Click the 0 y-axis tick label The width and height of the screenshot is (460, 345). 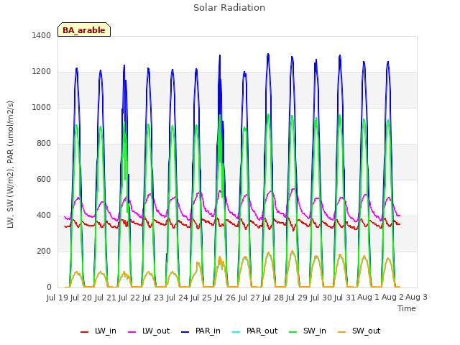[x=49, y=287]
